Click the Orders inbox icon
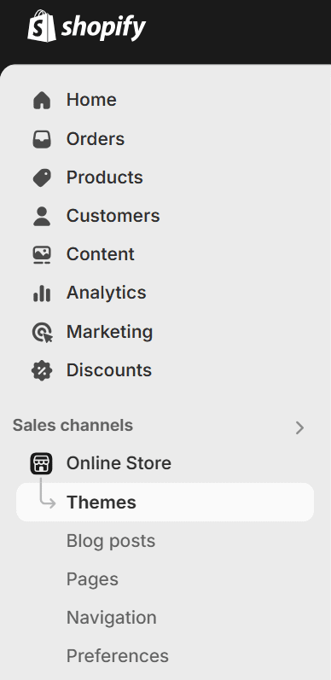Viewport: 331px width, 680px height. coord(42,139)
